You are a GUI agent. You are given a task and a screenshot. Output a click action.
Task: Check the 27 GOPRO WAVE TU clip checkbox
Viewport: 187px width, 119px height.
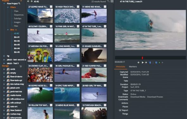click(x=51, y=7)
